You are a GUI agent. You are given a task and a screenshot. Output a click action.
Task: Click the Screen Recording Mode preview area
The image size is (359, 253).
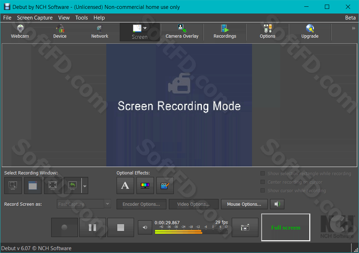[x=179, y=105]
